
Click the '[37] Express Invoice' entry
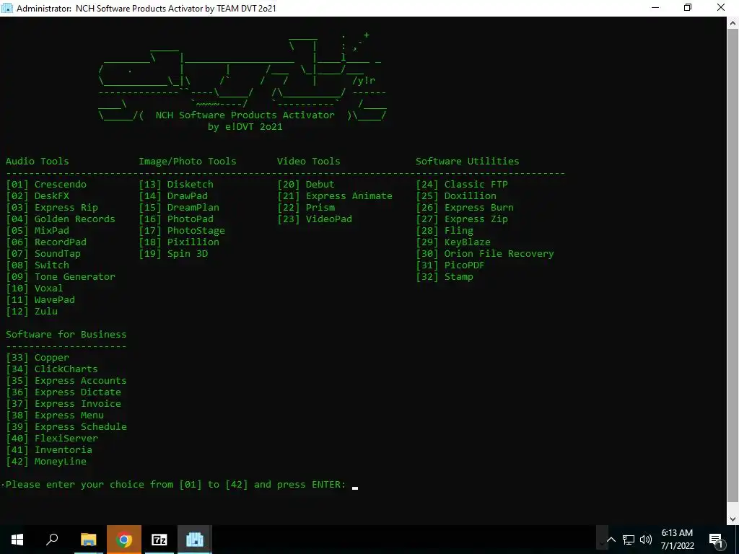tap(64, 404)
